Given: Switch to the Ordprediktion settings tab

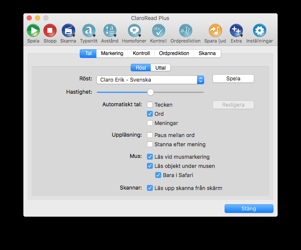Looking at the screenshot, I should click(174, 53).
